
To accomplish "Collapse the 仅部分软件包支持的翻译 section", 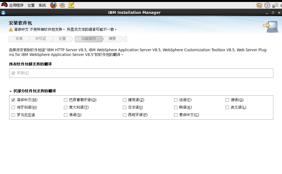I will pyautogui.click(x=11, y=91).
